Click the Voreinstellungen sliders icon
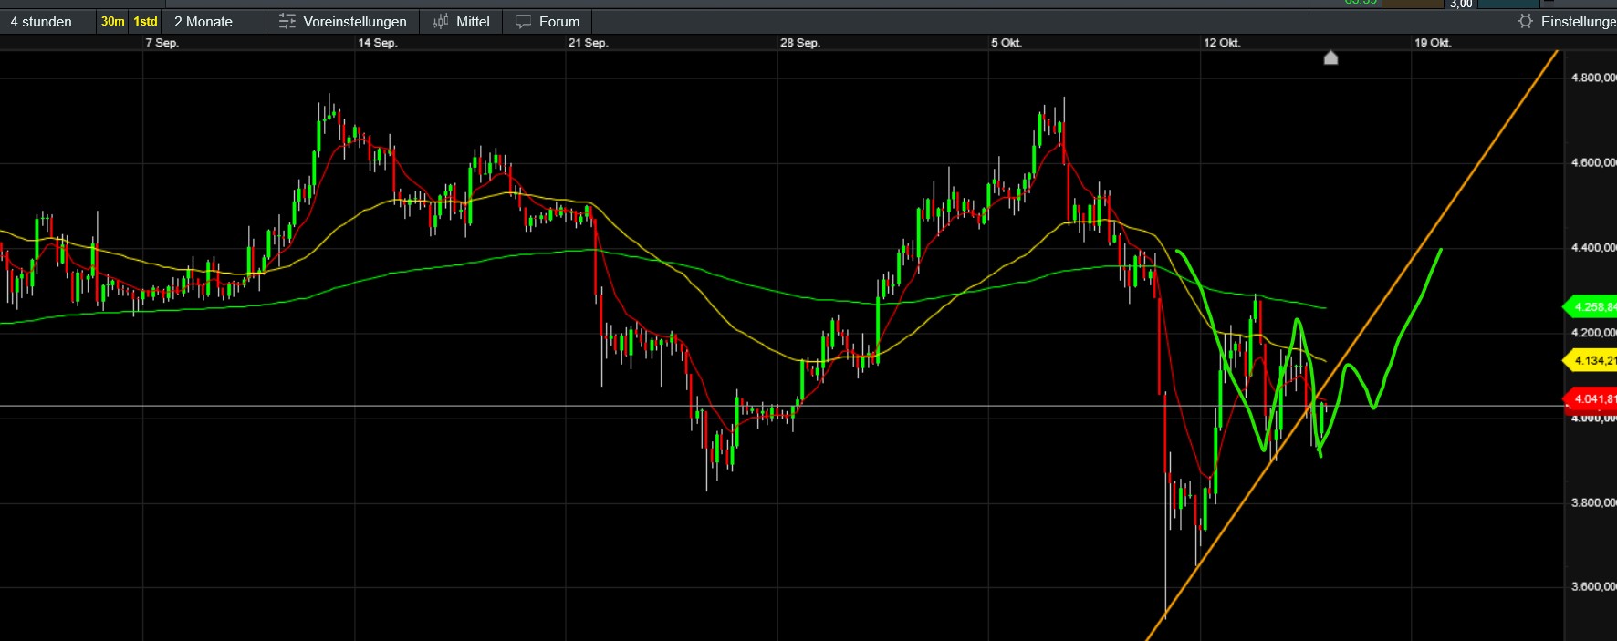Screen dimensions: 1617x641 [287, 21]
